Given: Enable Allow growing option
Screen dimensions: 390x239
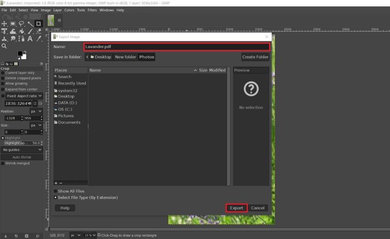Looking at the screenshot, I should coord(3,84).
